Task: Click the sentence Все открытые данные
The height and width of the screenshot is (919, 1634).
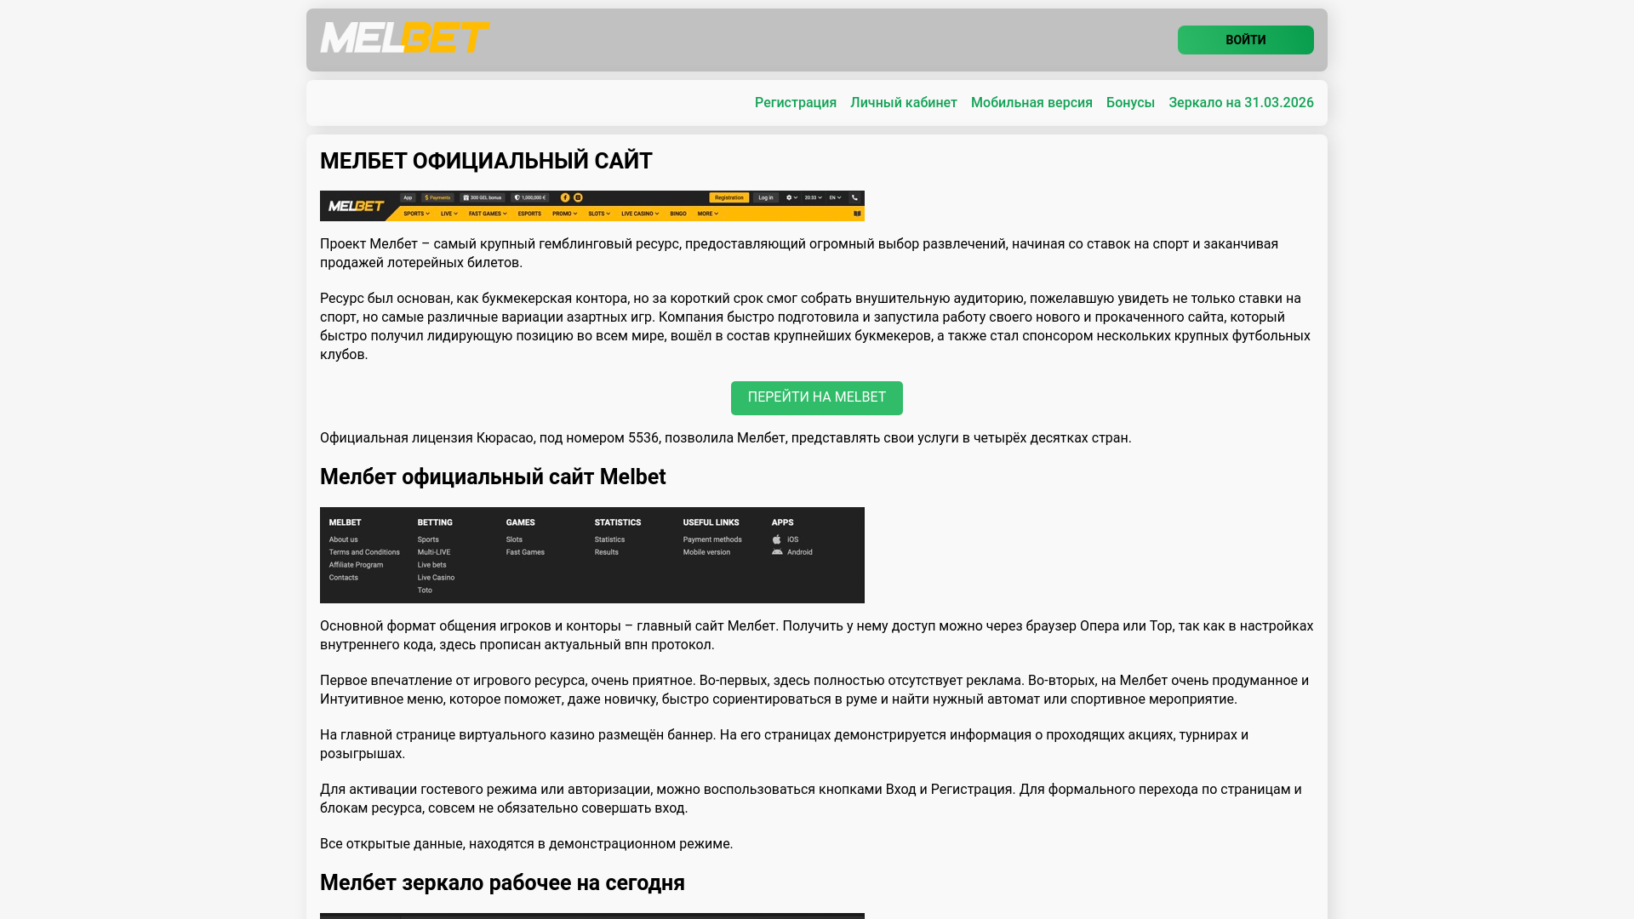Action: [526, 844]
